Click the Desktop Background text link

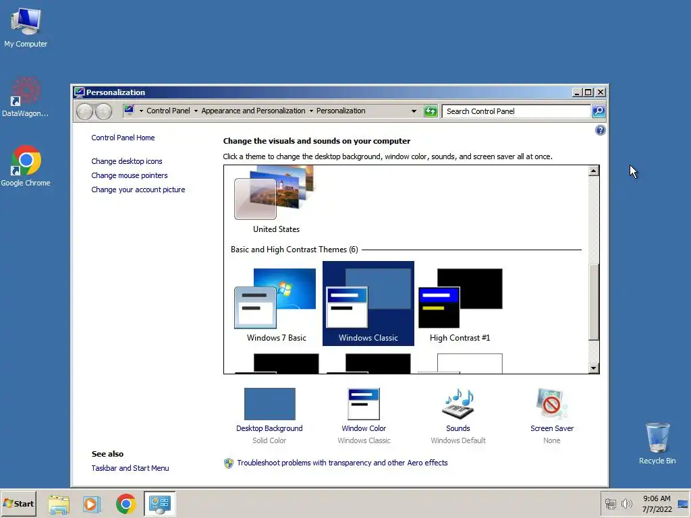[x=269, y=428]
